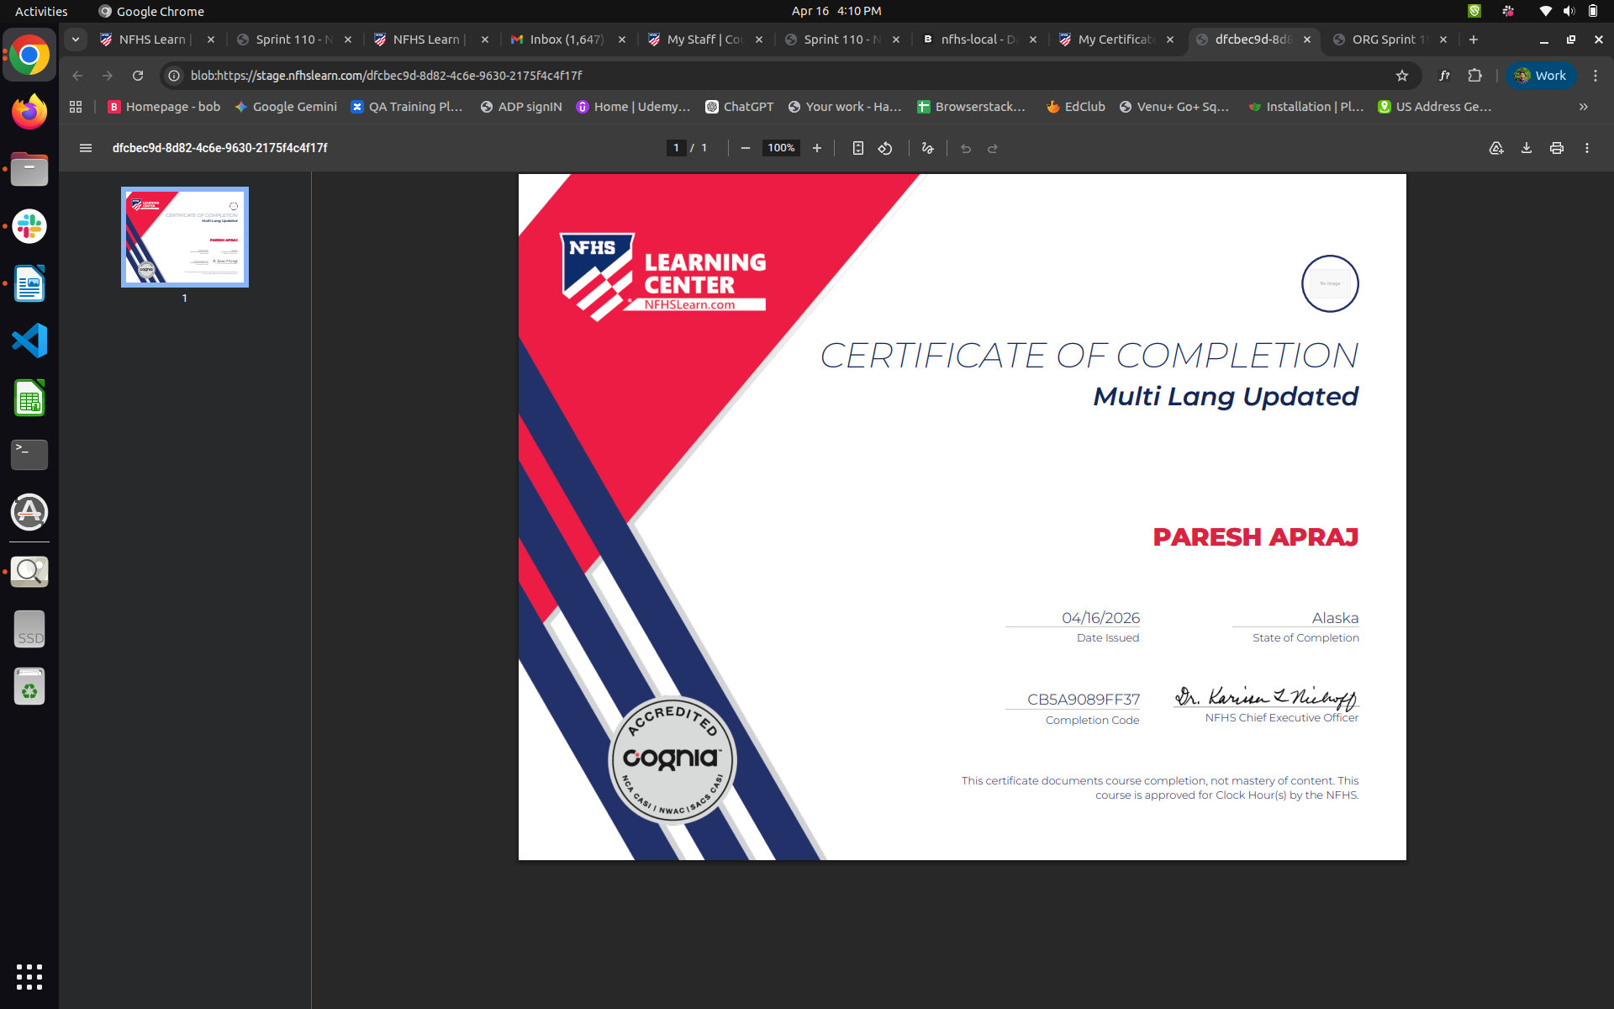Expand the hidden bookmarks chevron
This screenshot has height=1009, width=1614.
(x=1584, y=107)
